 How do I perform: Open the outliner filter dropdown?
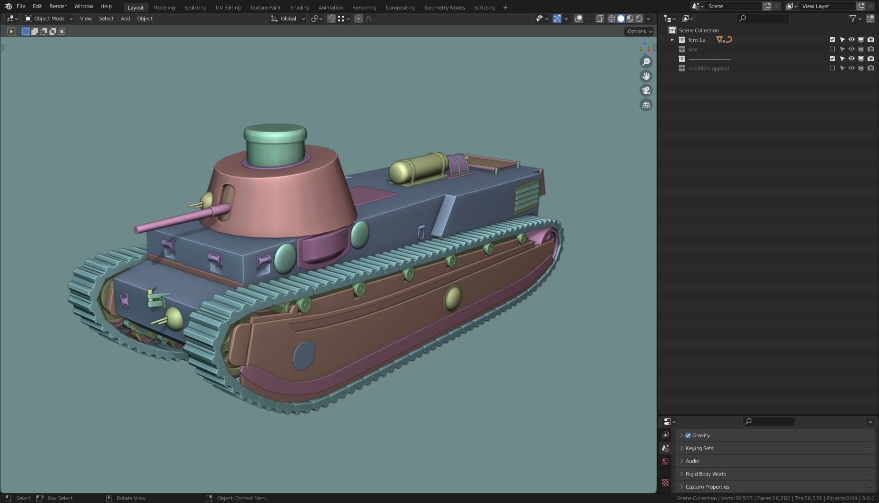tap(856, 19)
